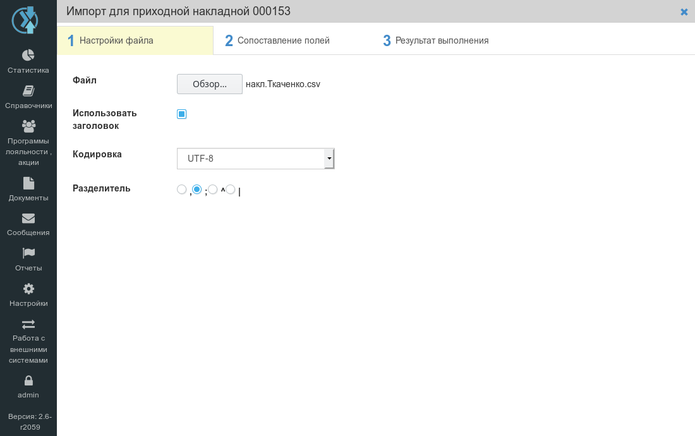Toggle the Использовать заголовок checkbox

pyautogui.click(x=182, y=114)
